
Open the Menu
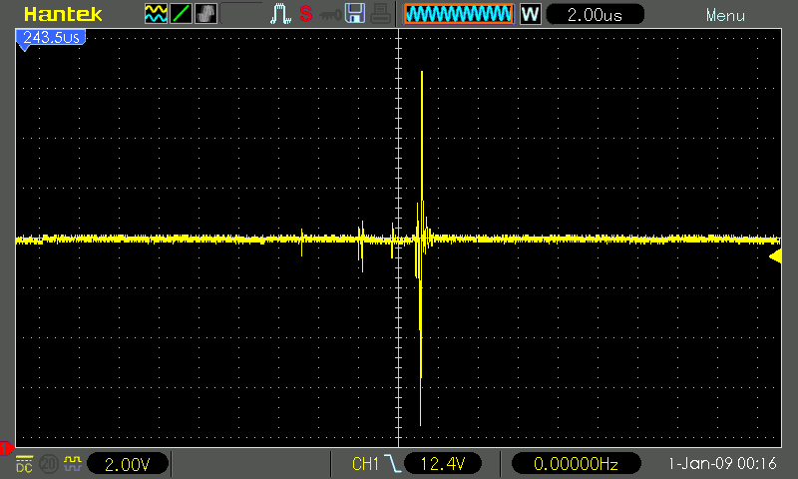tap(725, 15)
